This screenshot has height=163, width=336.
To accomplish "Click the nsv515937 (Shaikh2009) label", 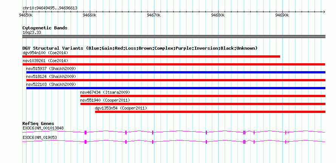I will pyautogui.click(x=51, y=69).
